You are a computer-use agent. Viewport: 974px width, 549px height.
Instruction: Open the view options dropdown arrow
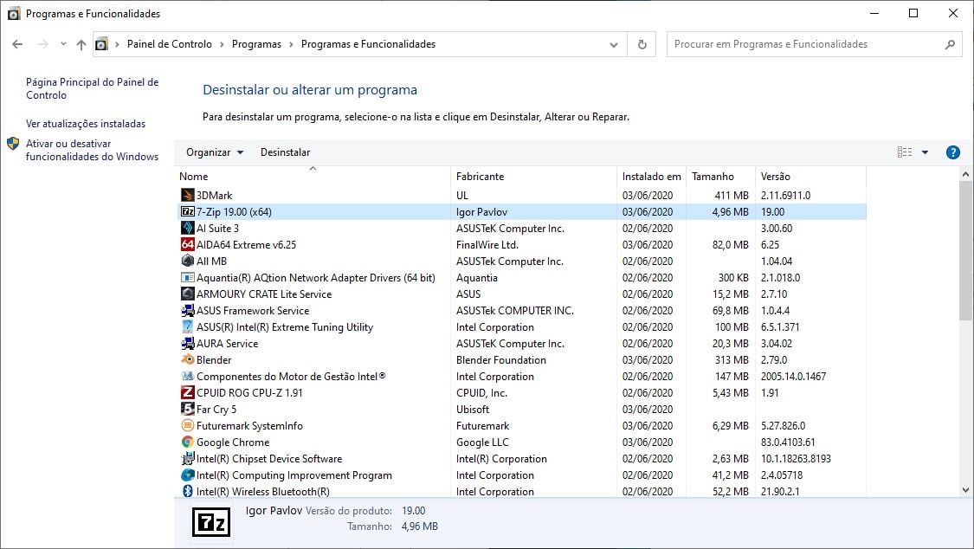tap(925, 152)
